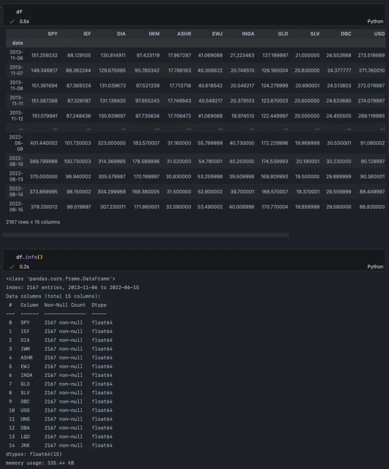Screen dimensions: 389x469
Task: Click the 2013-11-06 row index label
Action: (17, 55)
